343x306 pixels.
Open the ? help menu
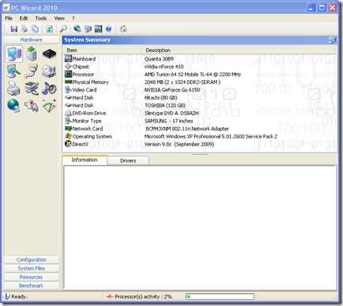pos(73,18)
